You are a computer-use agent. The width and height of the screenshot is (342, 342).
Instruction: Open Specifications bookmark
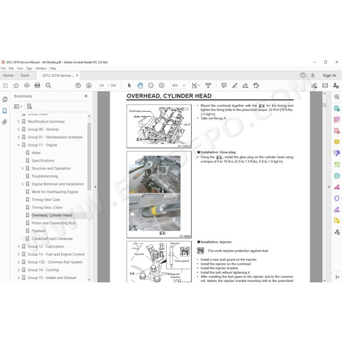coord(43,161)
